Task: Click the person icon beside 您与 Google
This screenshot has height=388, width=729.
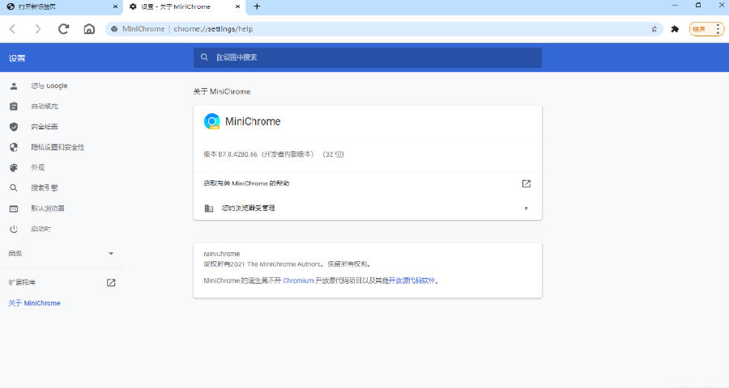Action: tap(14, 86)
